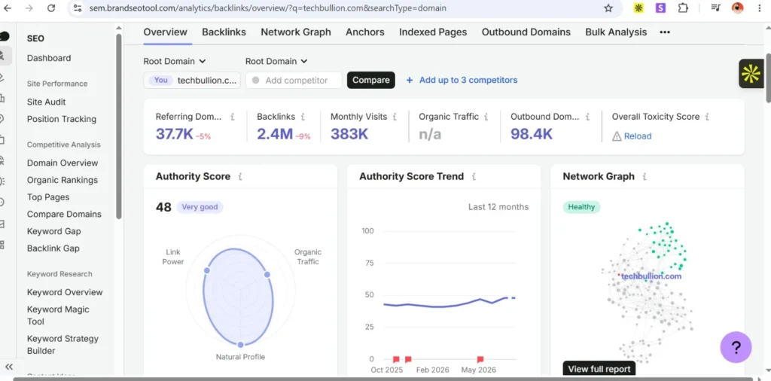
Task: Go to the Outbound Domains tab
Action: (x=526, y=32)
